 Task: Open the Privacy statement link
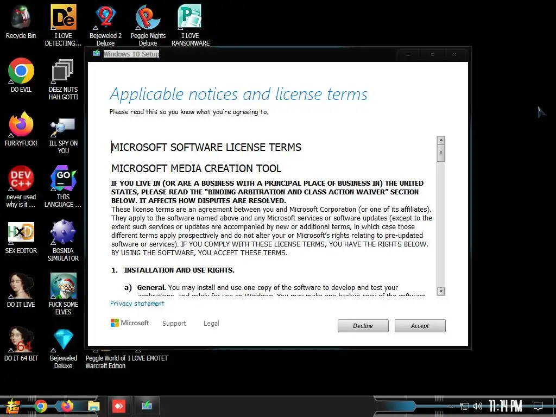click(x=137, y=304)
